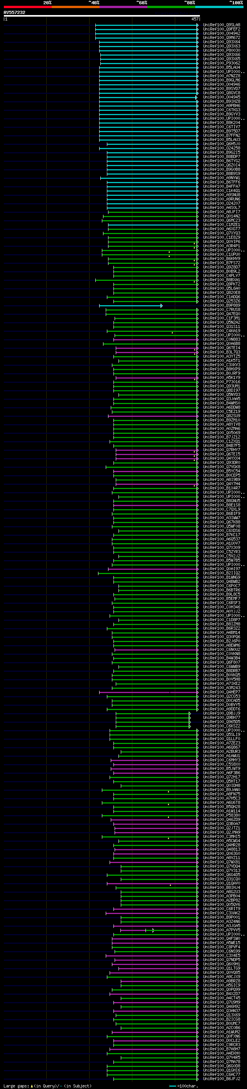Select hit label UniRef100_Q3AN37
247x1089 pixels.
point(221,1011)
